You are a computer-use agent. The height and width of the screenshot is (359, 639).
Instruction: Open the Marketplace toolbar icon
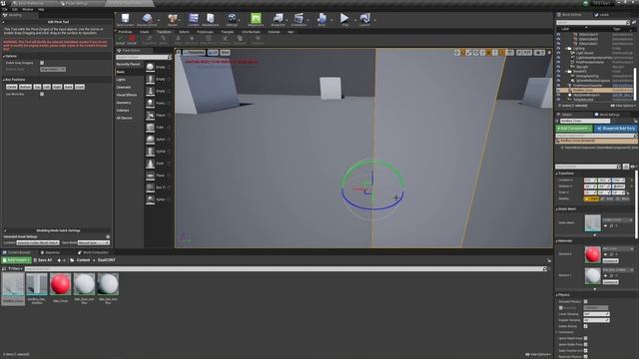coord(211,19)
